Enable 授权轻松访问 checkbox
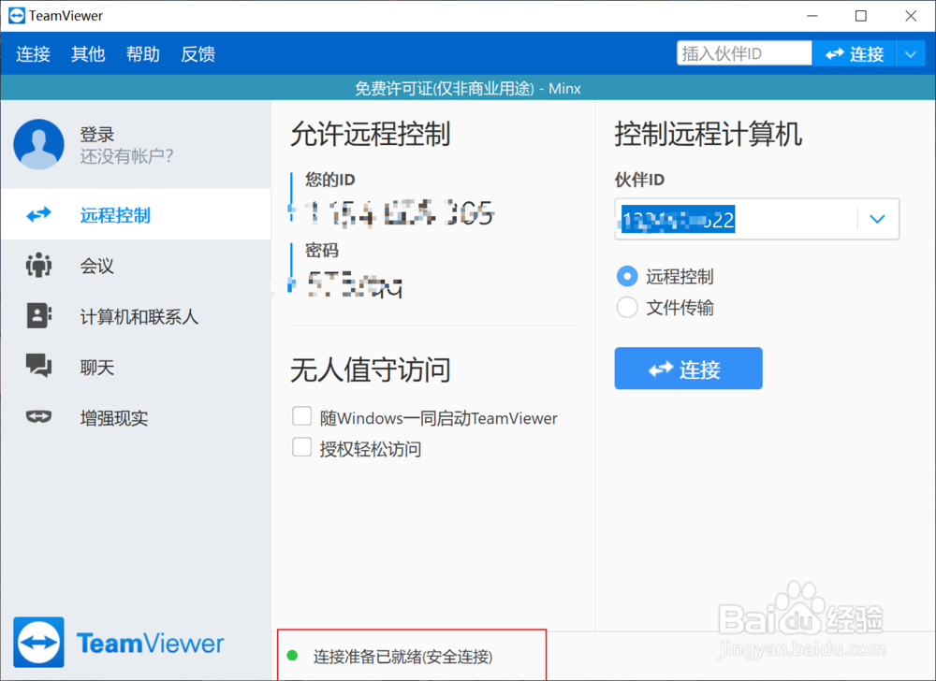 302,446
